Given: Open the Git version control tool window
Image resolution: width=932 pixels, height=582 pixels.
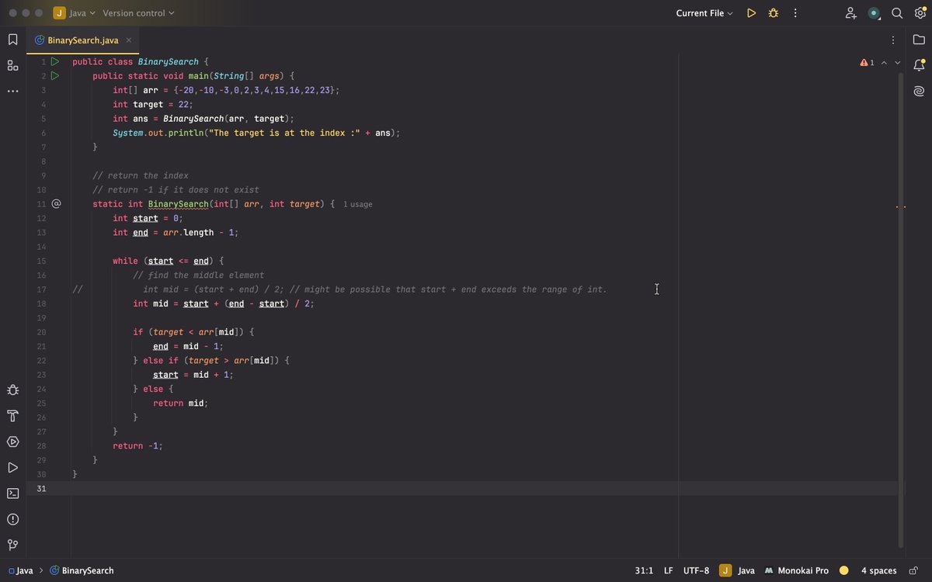Looking at the screenshot, I should tap(12, 545).
